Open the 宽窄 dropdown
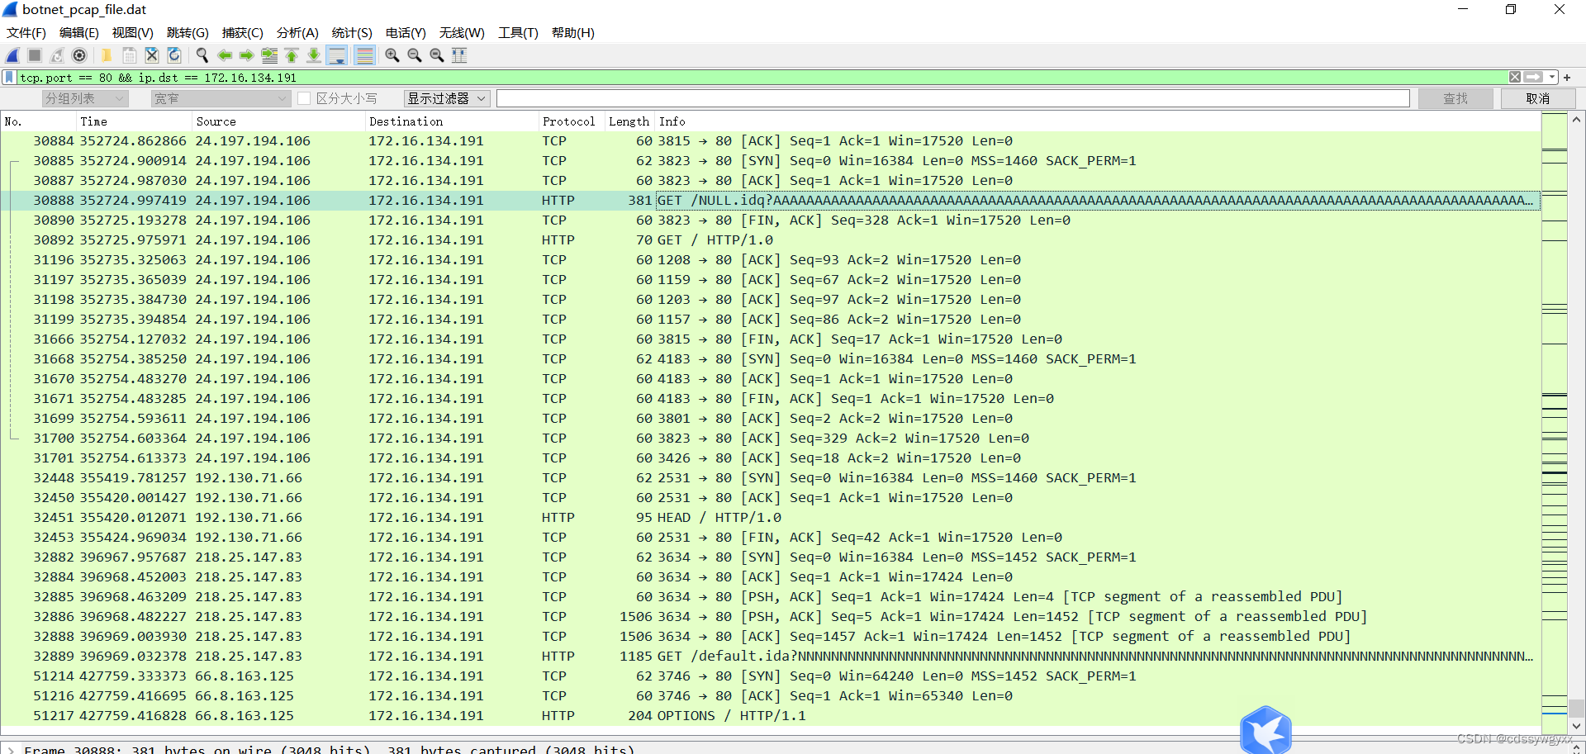This screenshot has height=754, width=1586. pos(221,98)
